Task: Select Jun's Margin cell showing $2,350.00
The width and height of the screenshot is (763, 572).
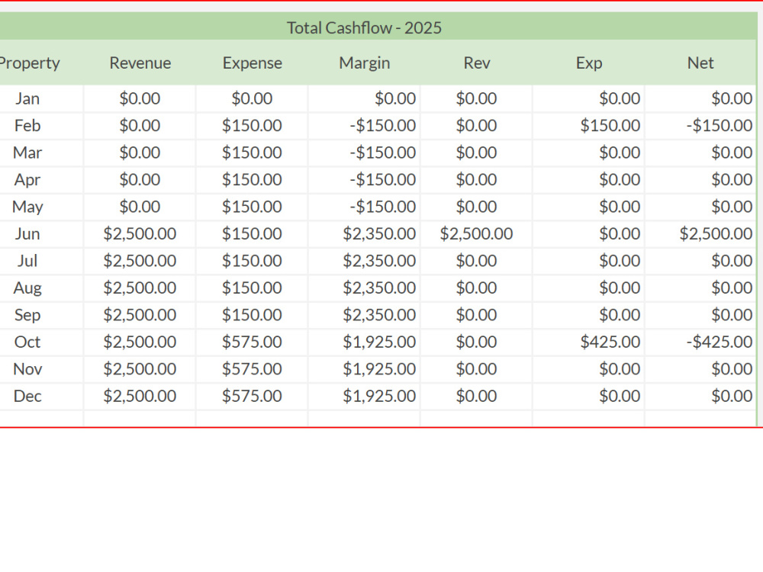Action: point(365,234)
